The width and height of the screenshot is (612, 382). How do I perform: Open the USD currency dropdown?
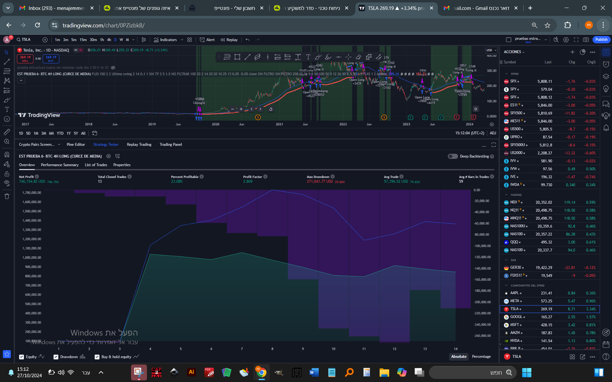coord(491,50)
